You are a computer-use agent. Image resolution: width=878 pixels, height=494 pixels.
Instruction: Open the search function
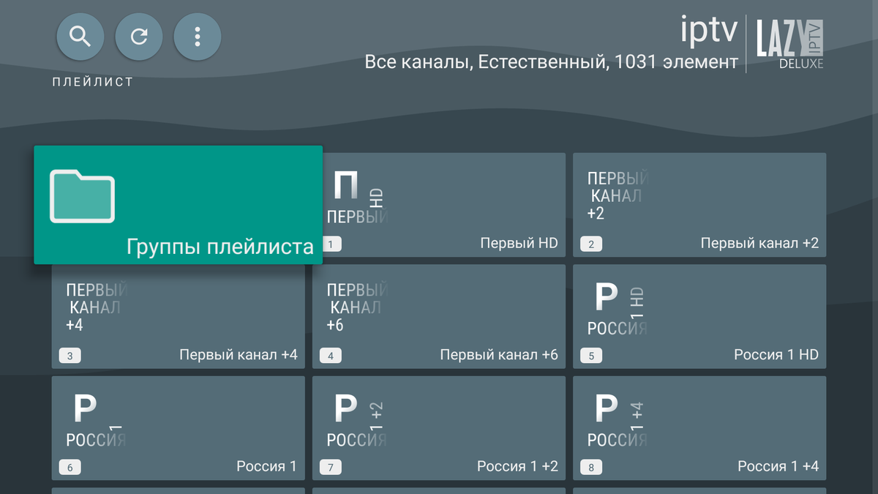80,36
